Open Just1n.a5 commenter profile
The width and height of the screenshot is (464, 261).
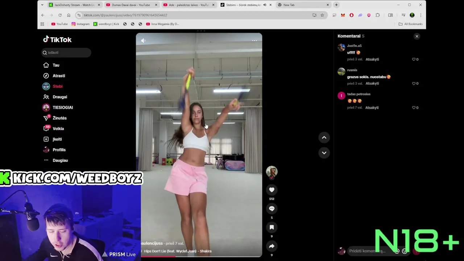pos(354,46)
